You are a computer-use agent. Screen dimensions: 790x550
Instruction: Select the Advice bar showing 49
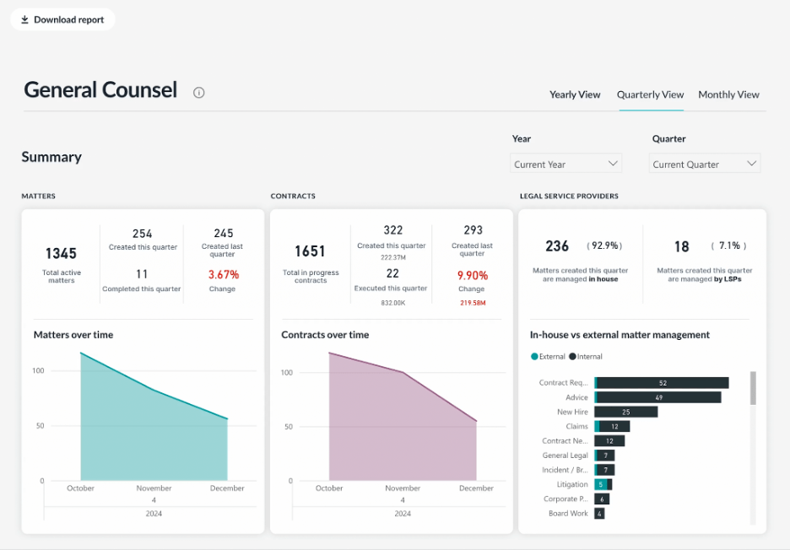point(658,396)
